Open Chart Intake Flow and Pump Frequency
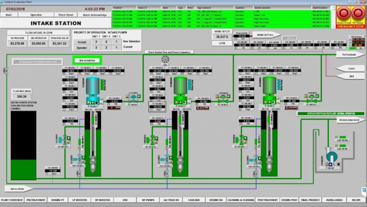367x207 pixels. click(x=169, y=52)
